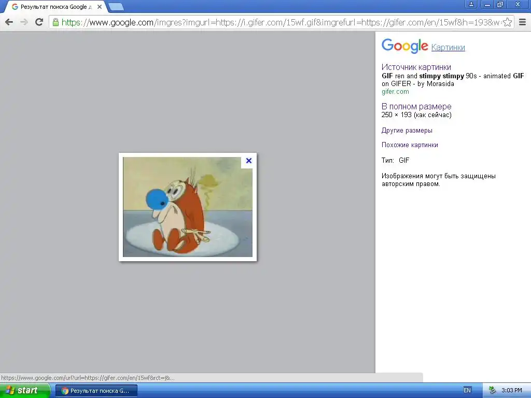
Task: Click the Chrome taskbar button
Action: point(96,391)
